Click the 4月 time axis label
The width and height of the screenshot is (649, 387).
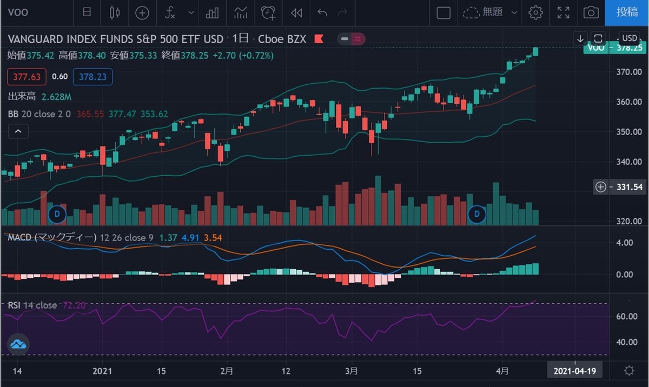[x=504, y=371]
